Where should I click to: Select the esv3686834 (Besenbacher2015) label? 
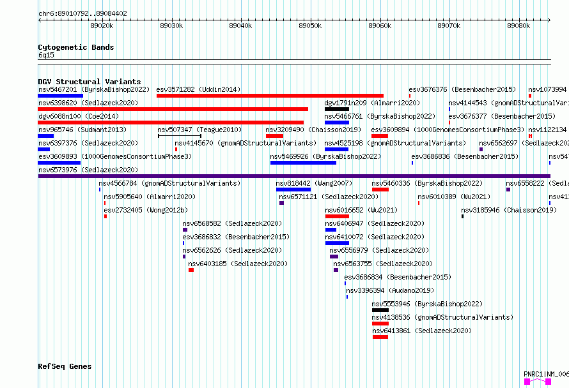pos(398,277)
